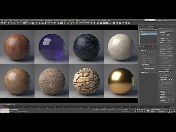176x132 pixels.
Task: Click the Rectangular Selection Region icon
Action: coord(30,23)
